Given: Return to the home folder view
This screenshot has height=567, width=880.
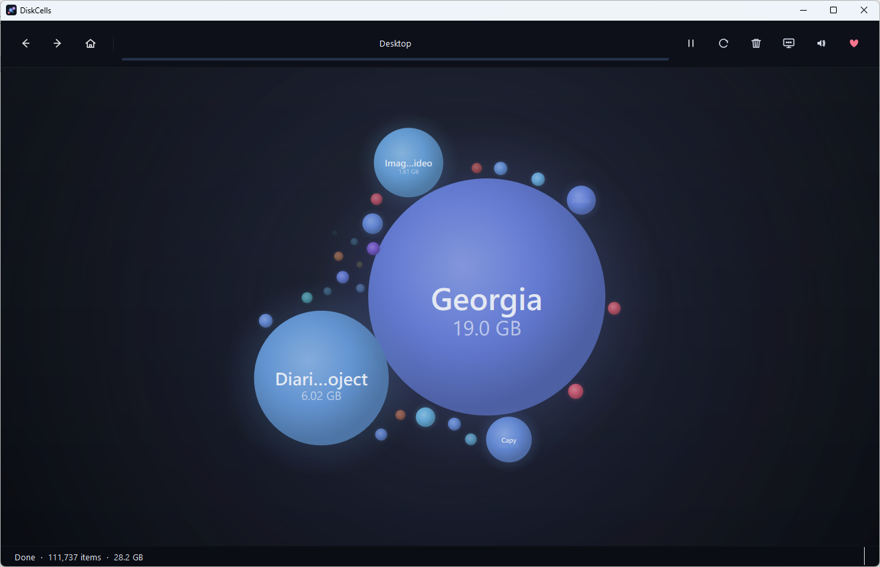Looking at the screenshot, I should pyautogui.click(x=91, y=43).
